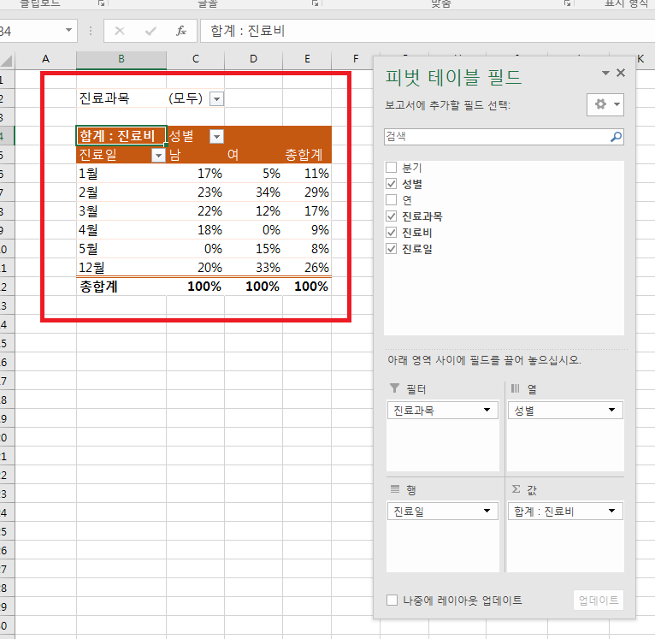
Task: Select column D header
Action: [253, 58]
